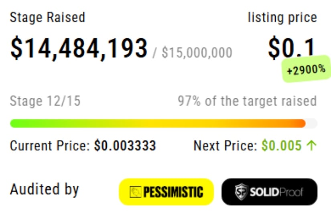Click the Stage 12/15 text
331x213 pixels.
pyautogui.click(x=45, y=101)
